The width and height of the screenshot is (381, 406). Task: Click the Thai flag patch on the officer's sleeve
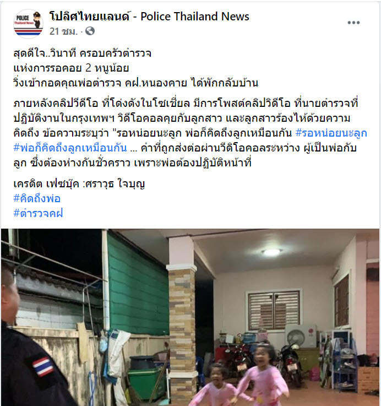[43, 366]
